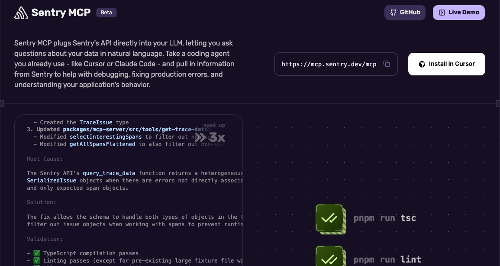Copy the MCP server URL using the copy icon
Viewport: 500px width, 266px height.
[387, 64]
